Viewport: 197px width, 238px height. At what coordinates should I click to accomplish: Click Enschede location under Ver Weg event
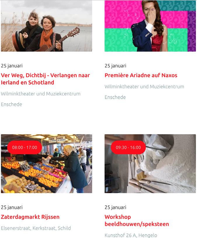point(11,104)
